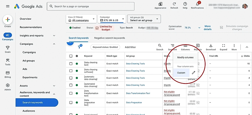Open More details link
The image size is (252, 115).
[x=208, y=28]
